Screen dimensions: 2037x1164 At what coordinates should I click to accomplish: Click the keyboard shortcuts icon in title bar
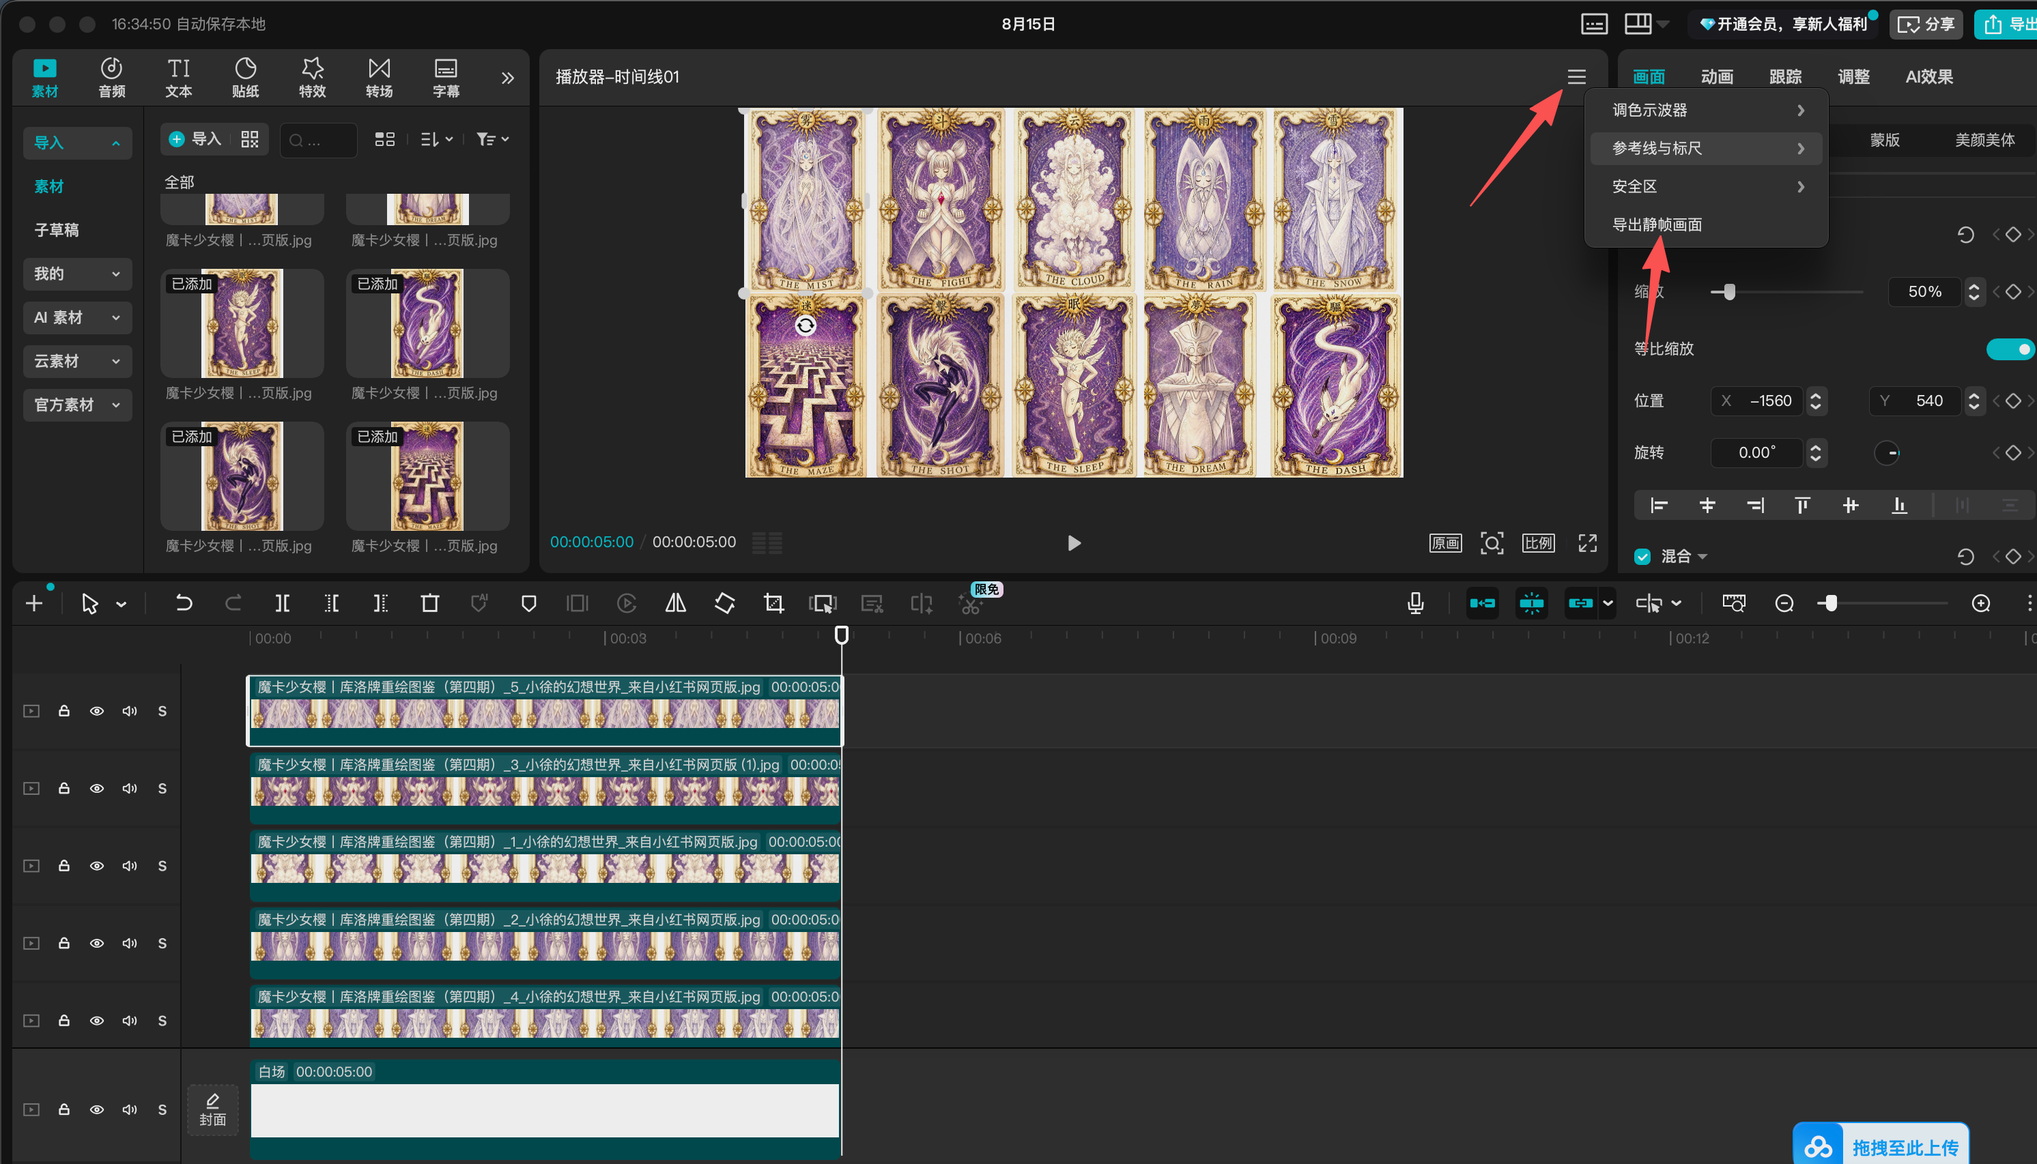tap(1594, 24)
